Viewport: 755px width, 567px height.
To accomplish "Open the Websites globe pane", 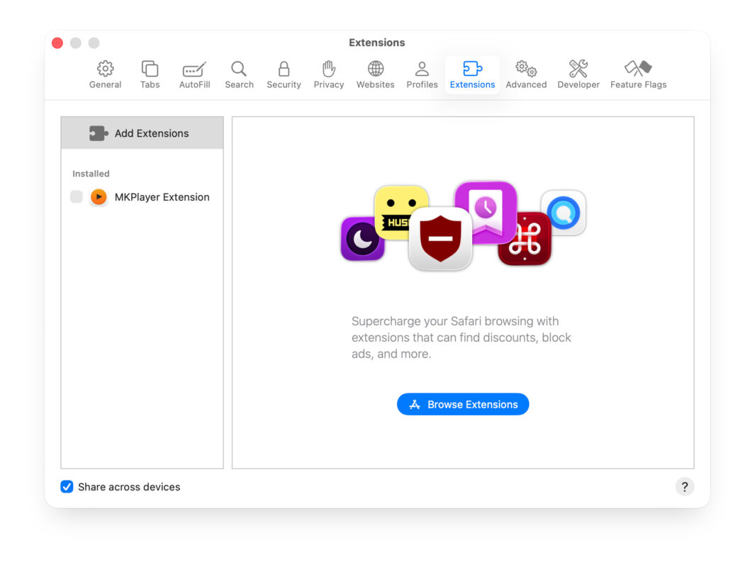I will [375, 74].
